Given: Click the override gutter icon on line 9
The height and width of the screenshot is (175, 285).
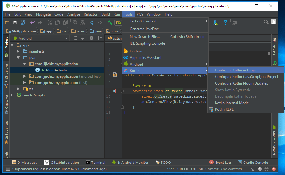Looking at the screenshot, I should tap(114, 91).
